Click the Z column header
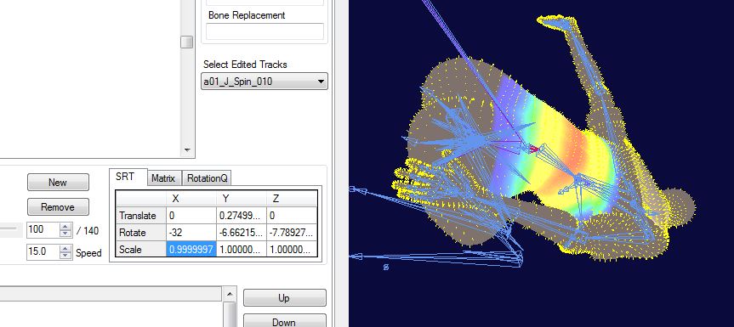The width and height of the screenshot is (734, 327). click(x=292, y=199)
